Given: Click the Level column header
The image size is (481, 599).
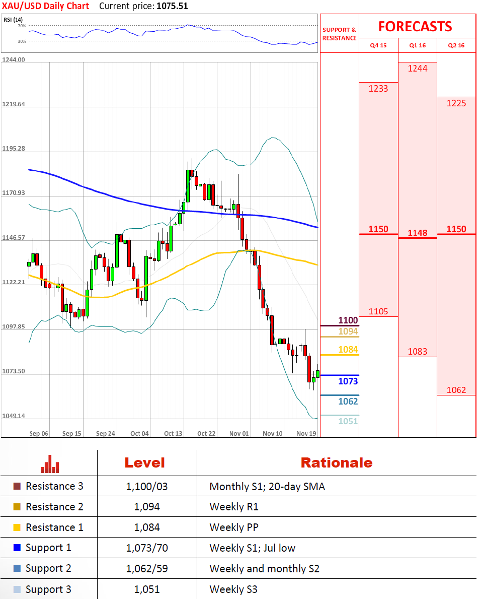Looking at the screenshot, I should click(x=144, y=463).
